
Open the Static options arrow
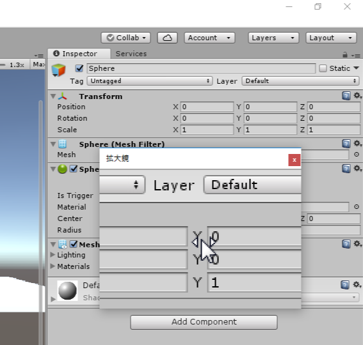pos(357,68)
